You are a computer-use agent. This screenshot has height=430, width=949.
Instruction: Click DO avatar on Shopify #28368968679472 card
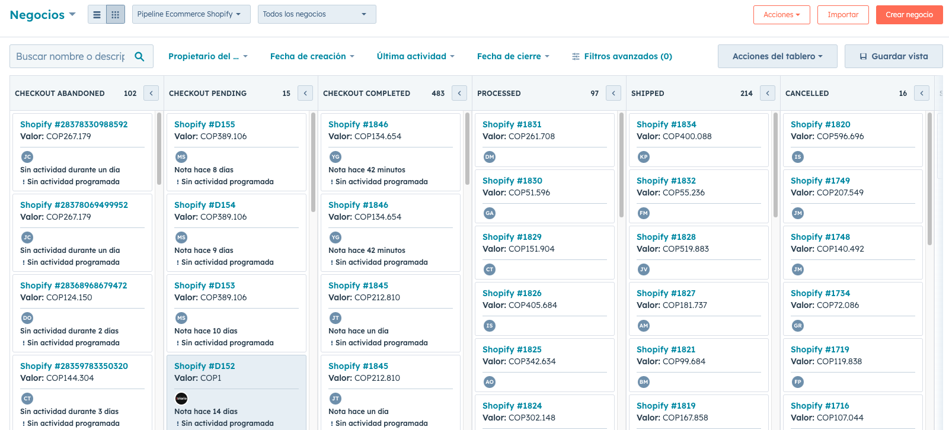pos(27,318)
